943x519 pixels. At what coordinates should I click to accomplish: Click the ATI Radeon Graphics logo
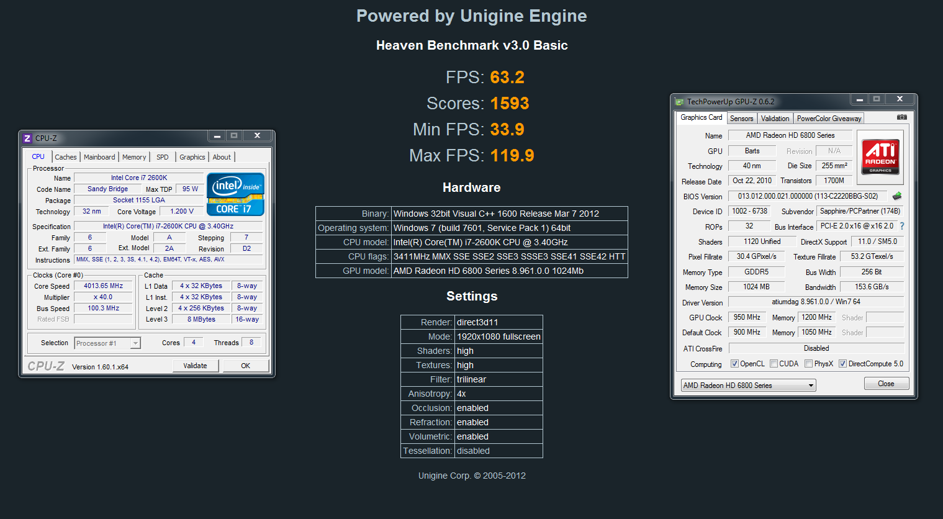pyautogui.click(x=880, y=156)
